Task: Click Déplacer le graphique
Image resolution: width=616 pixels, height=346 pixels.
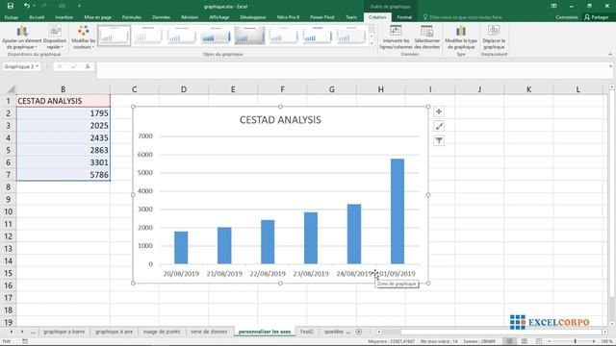Action: coord(494,37)
